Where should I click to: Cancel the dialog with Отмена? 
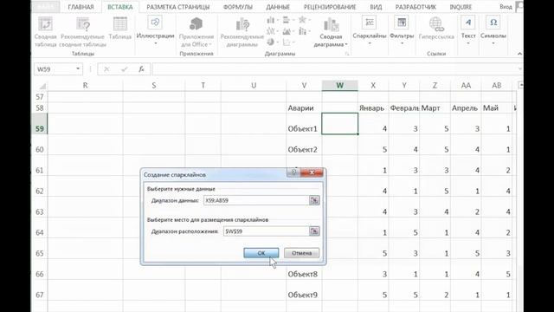(301, 253)
